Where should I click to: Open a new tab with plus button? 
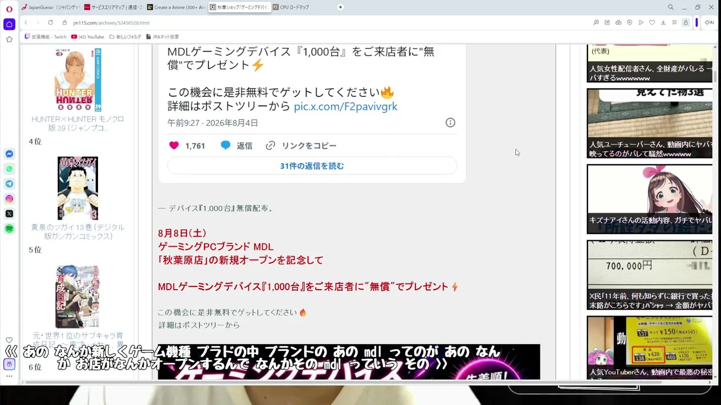[x=340, y=7]
